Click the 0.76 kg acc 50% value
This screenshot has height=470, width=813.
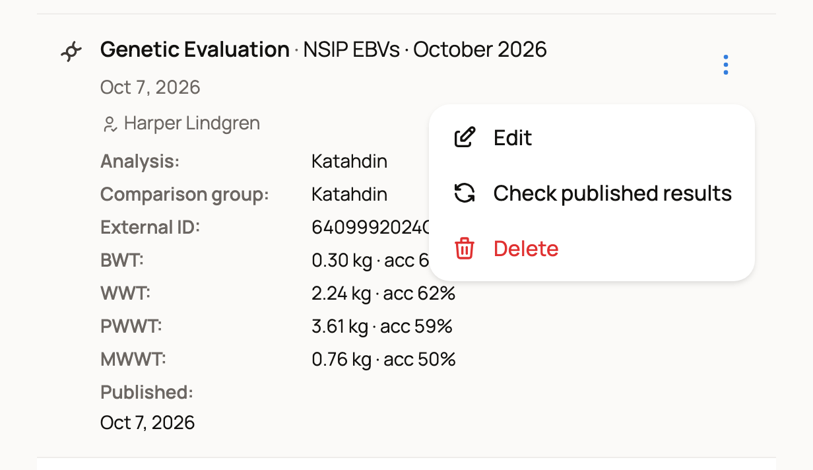click(383, 359)
